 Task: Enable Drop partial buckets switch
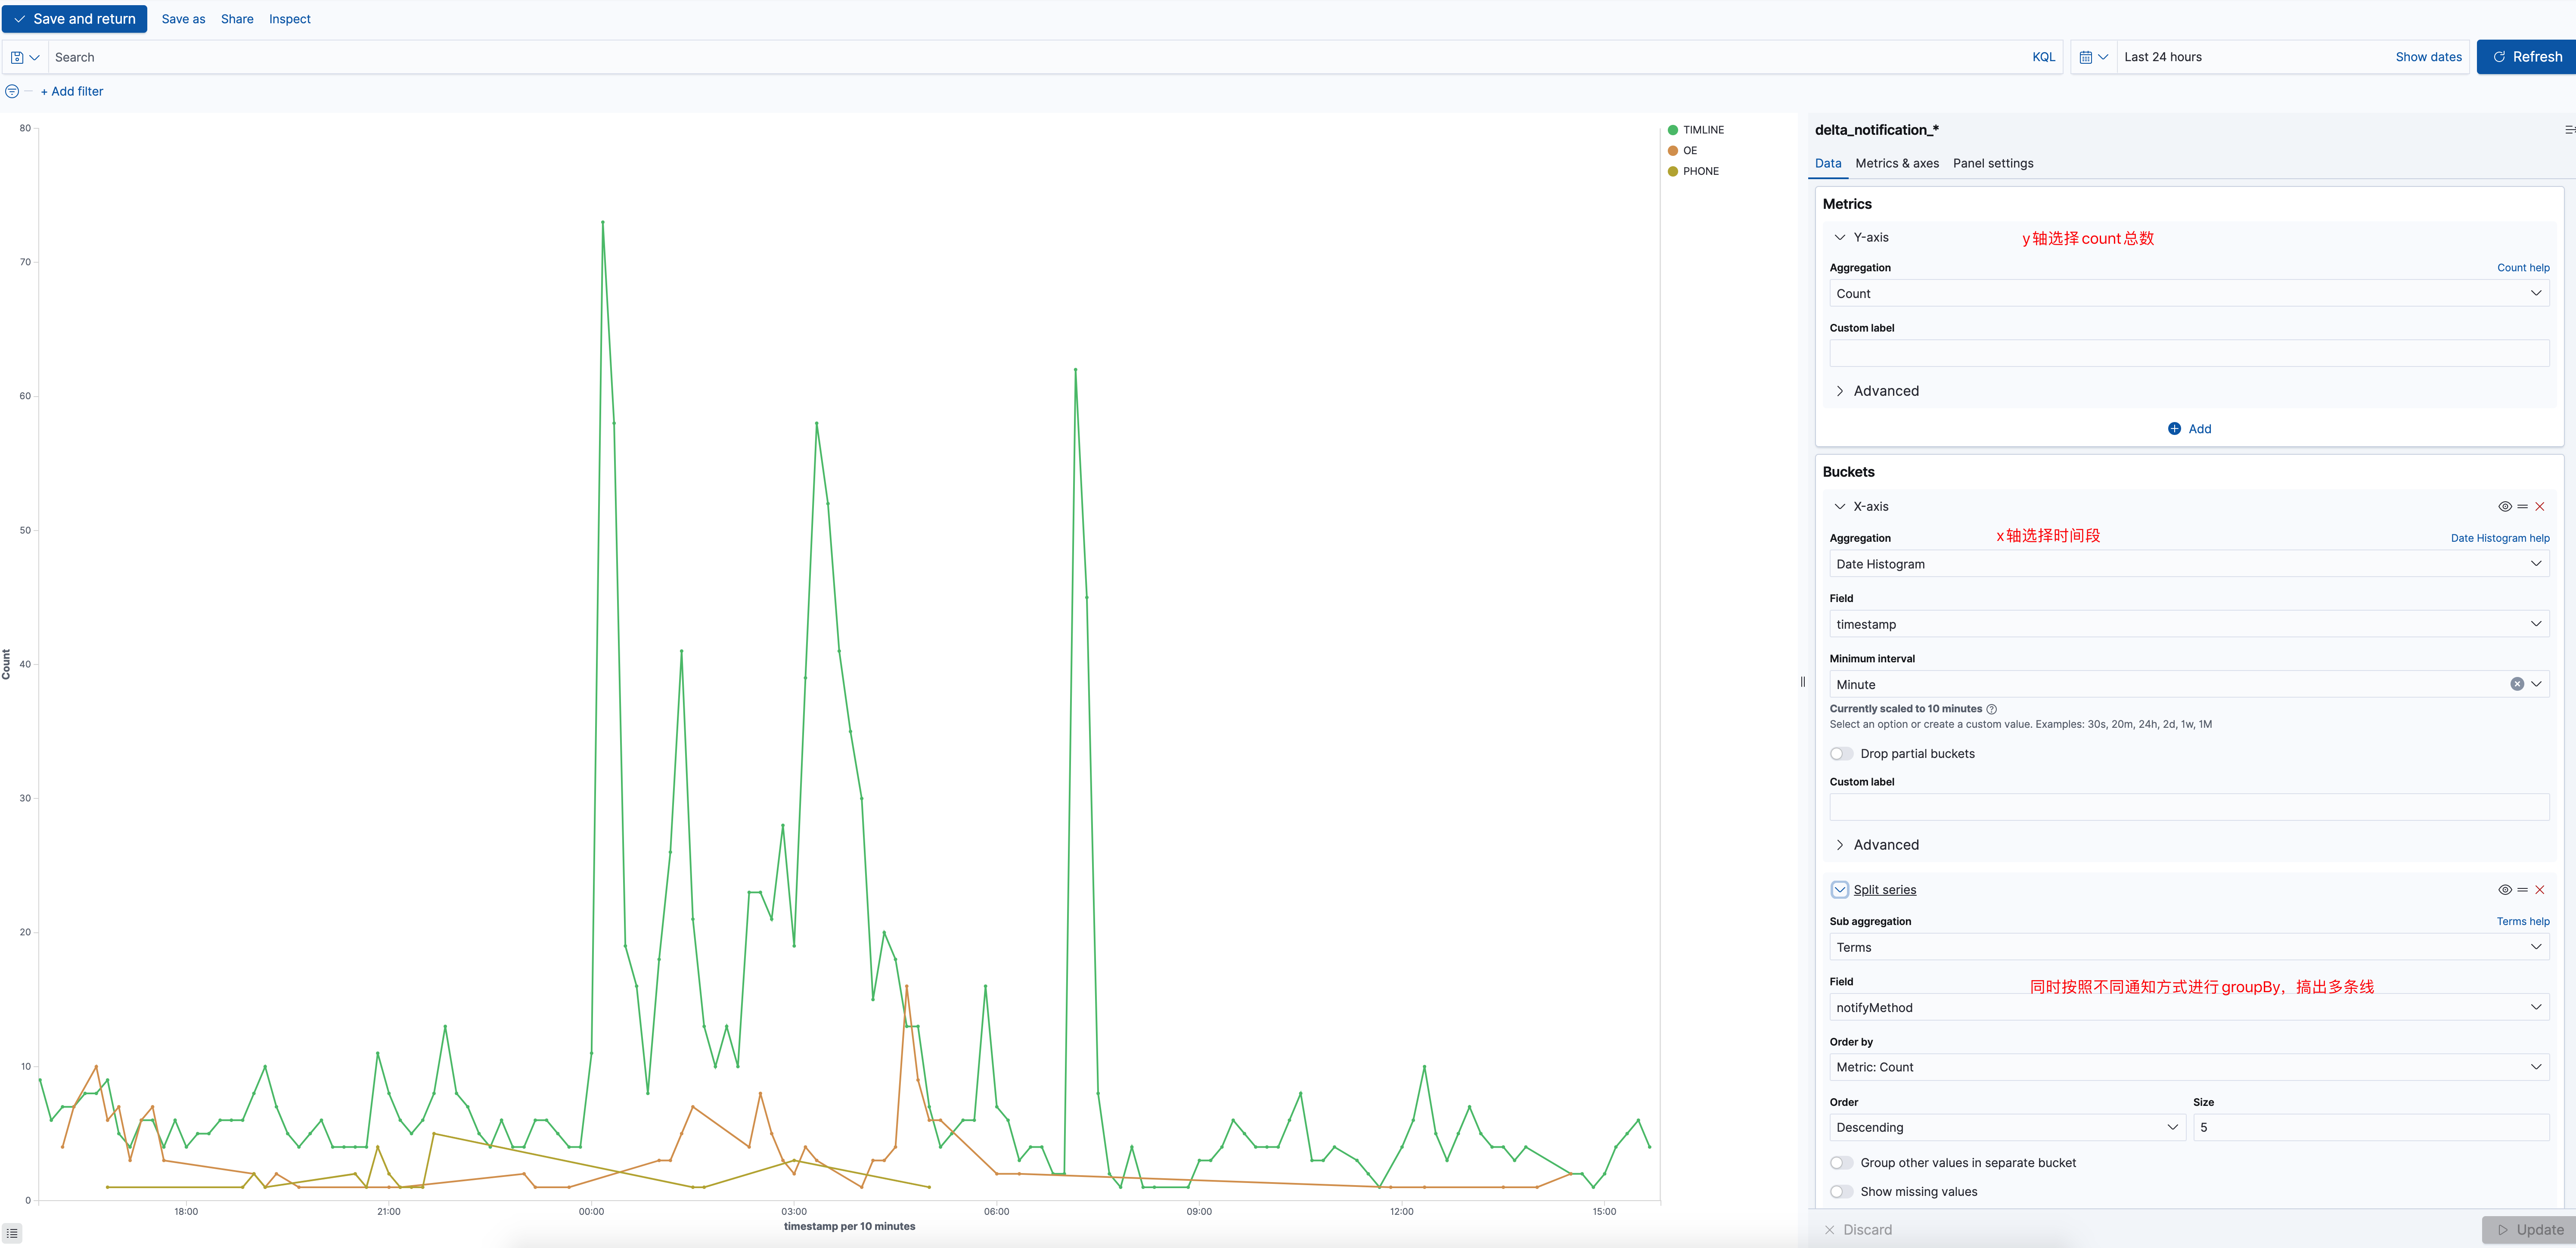coord(1841,754)
